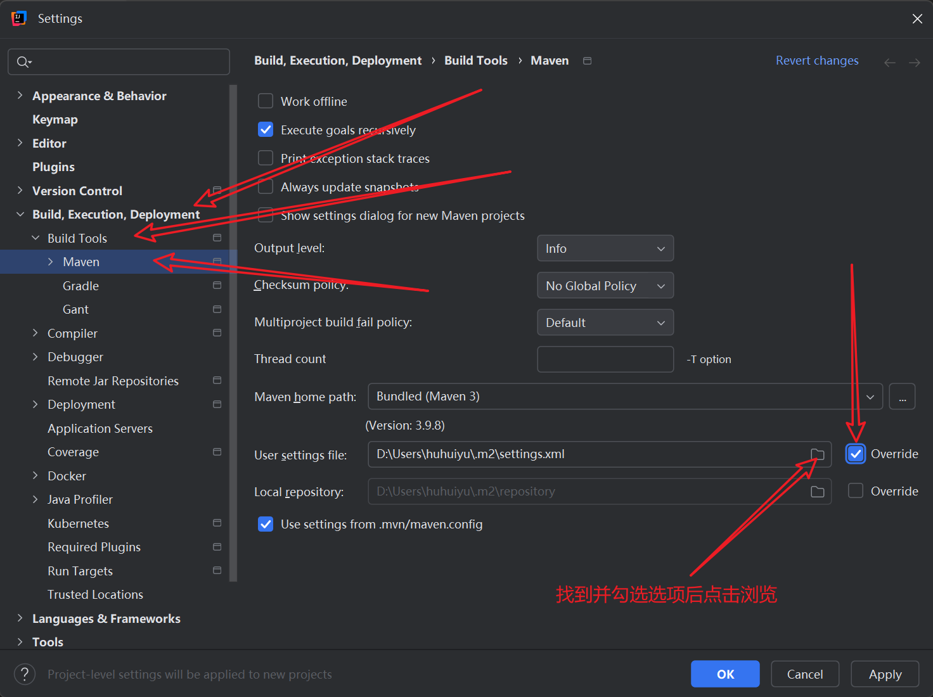Open the Checksum policy dropdown

(x=605, y=286)
